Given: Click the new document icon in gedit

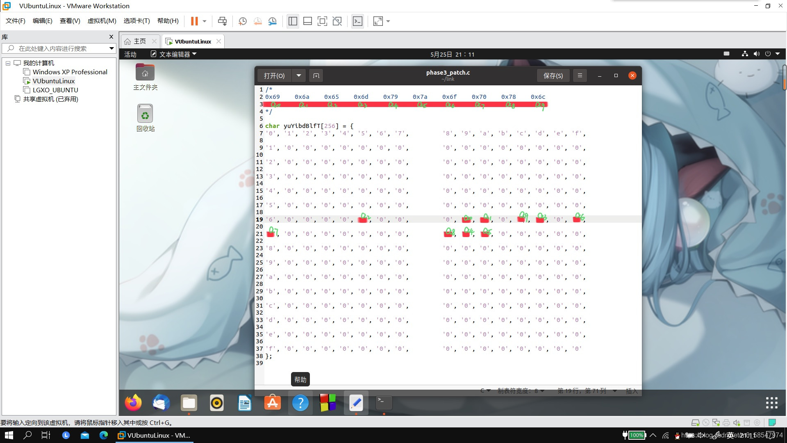Looking at the screenshot, I should (316, 75).
